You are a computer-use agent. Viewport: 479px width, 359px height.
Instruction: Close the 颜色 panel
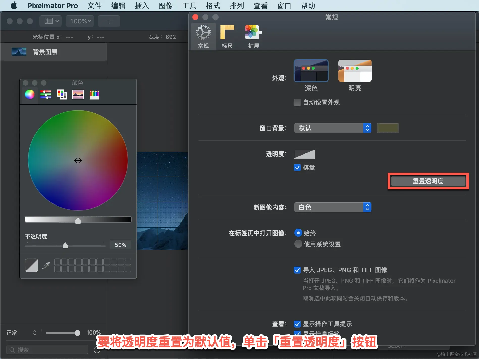pyautogui.click(x=25, y=83)
